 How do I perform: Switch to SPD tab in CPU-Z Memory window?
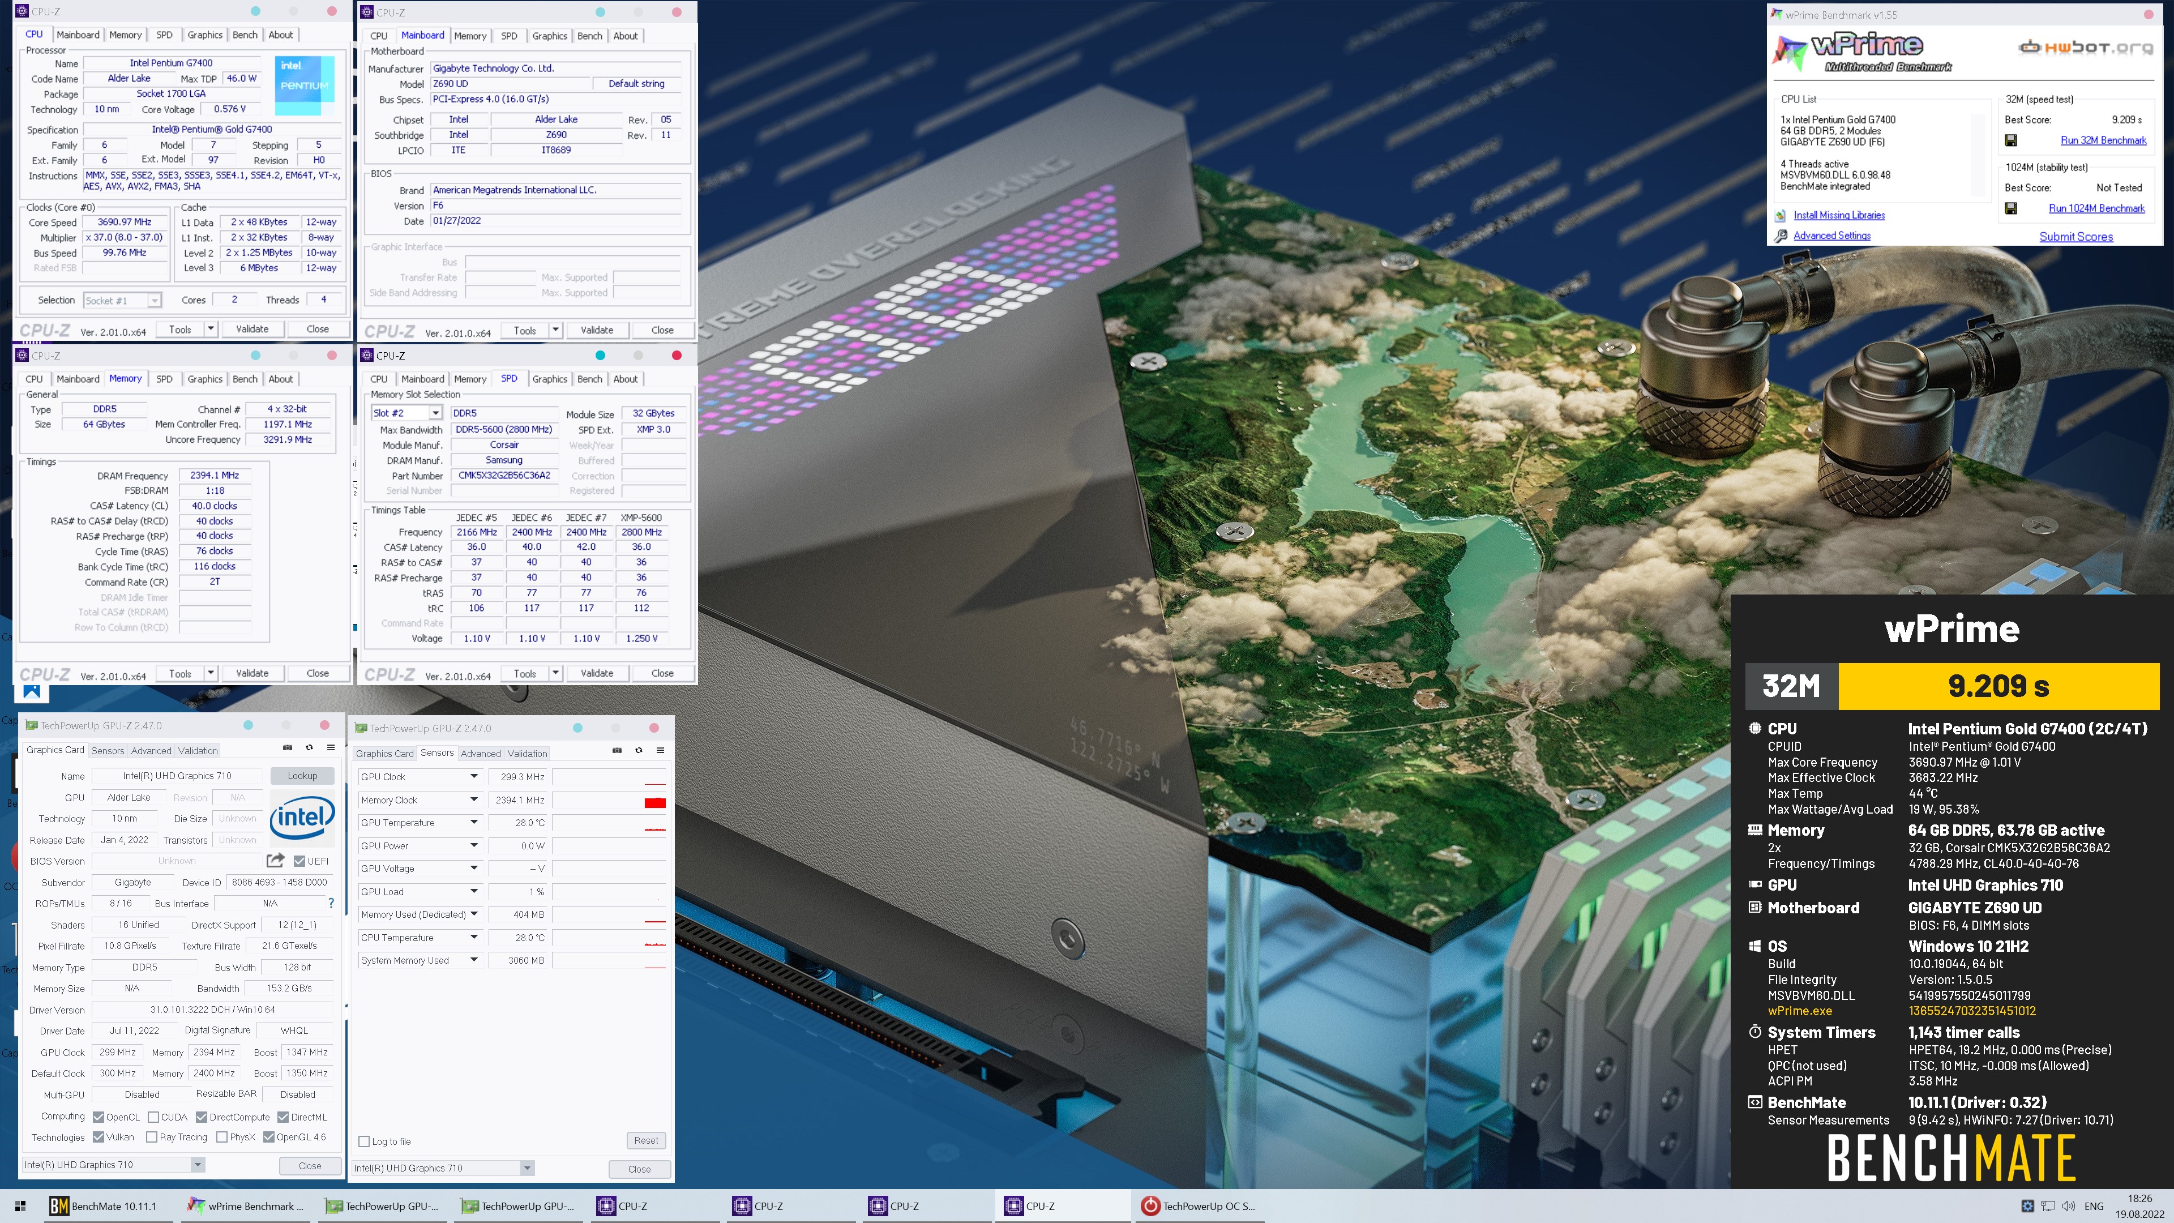(164, 379)
